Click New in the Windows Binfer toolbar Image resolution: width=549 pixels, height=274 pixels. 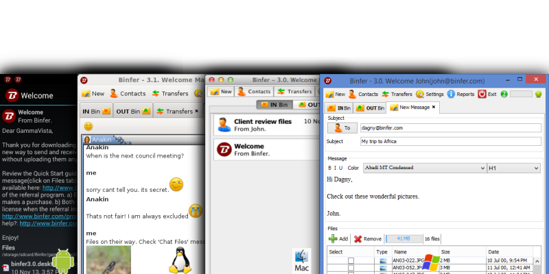(336, 94)
